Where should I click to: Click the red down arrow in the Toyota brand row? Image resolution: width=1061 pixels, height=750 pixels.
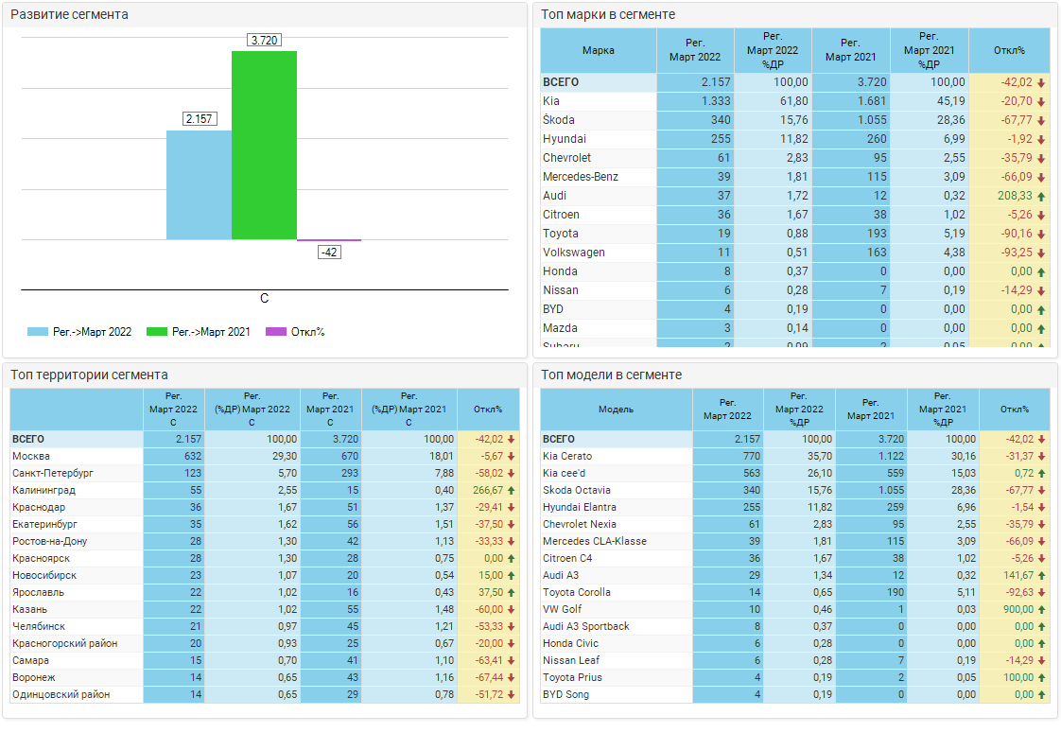(x=1041, y=234)
